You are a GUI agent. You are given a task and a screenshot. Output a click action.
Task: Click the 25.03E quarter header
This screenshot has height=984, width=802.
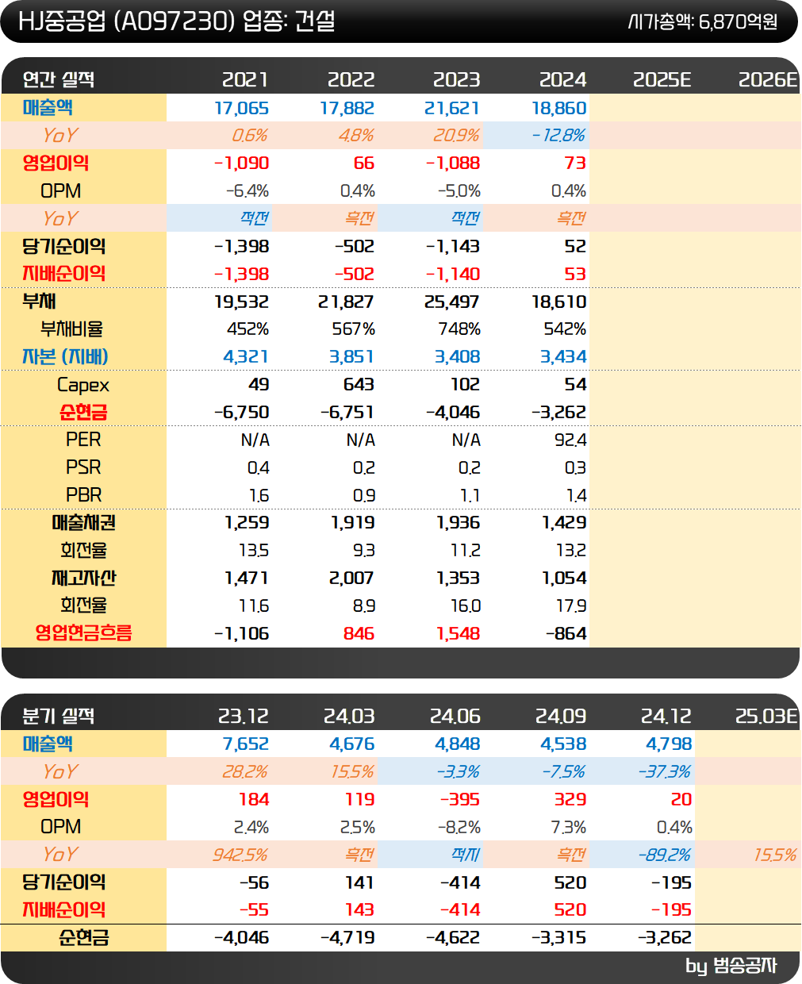(x=766, y=717)
